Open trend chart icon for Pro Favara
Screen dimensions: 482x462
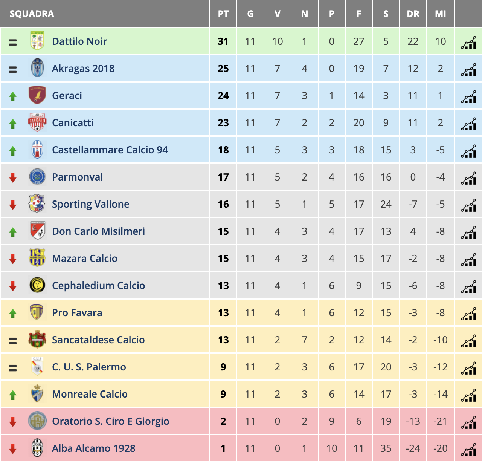coord(468,314)
